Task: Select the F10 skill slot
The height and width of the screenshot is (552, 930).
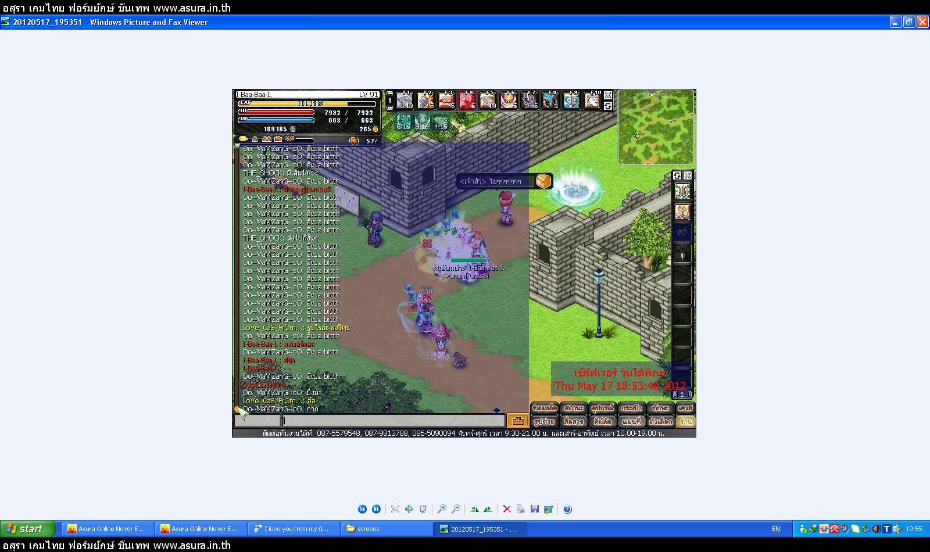Action: pos(593,100)
